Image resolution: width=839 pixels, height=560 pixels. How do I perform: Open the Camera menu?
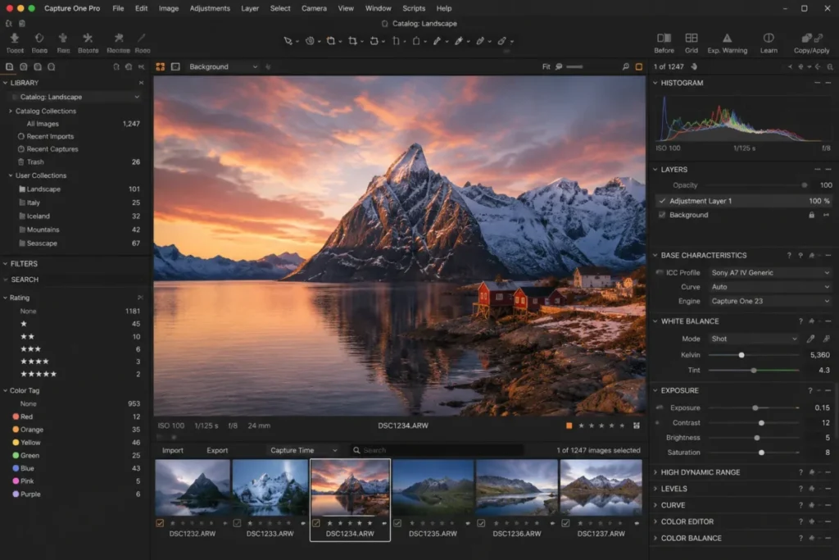tap(314, 8)
